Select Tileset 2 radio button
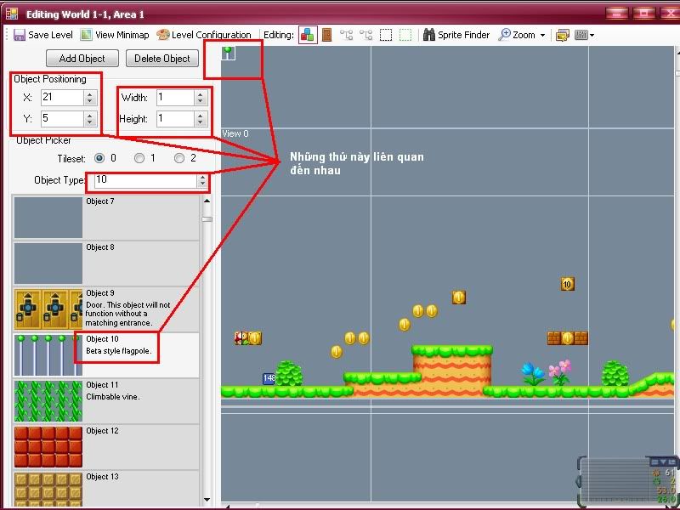This screenshot has width=680, height=510. pyautogui.click(x=179, y=158)
